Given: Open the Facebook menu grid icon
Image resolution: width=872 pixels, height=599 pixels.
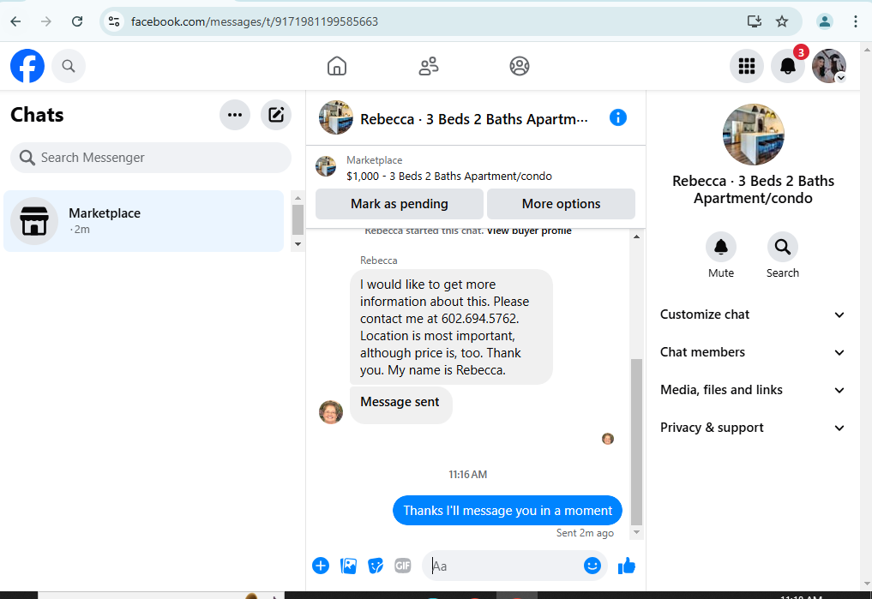Looking at the screenshot, I should point(746,66).
